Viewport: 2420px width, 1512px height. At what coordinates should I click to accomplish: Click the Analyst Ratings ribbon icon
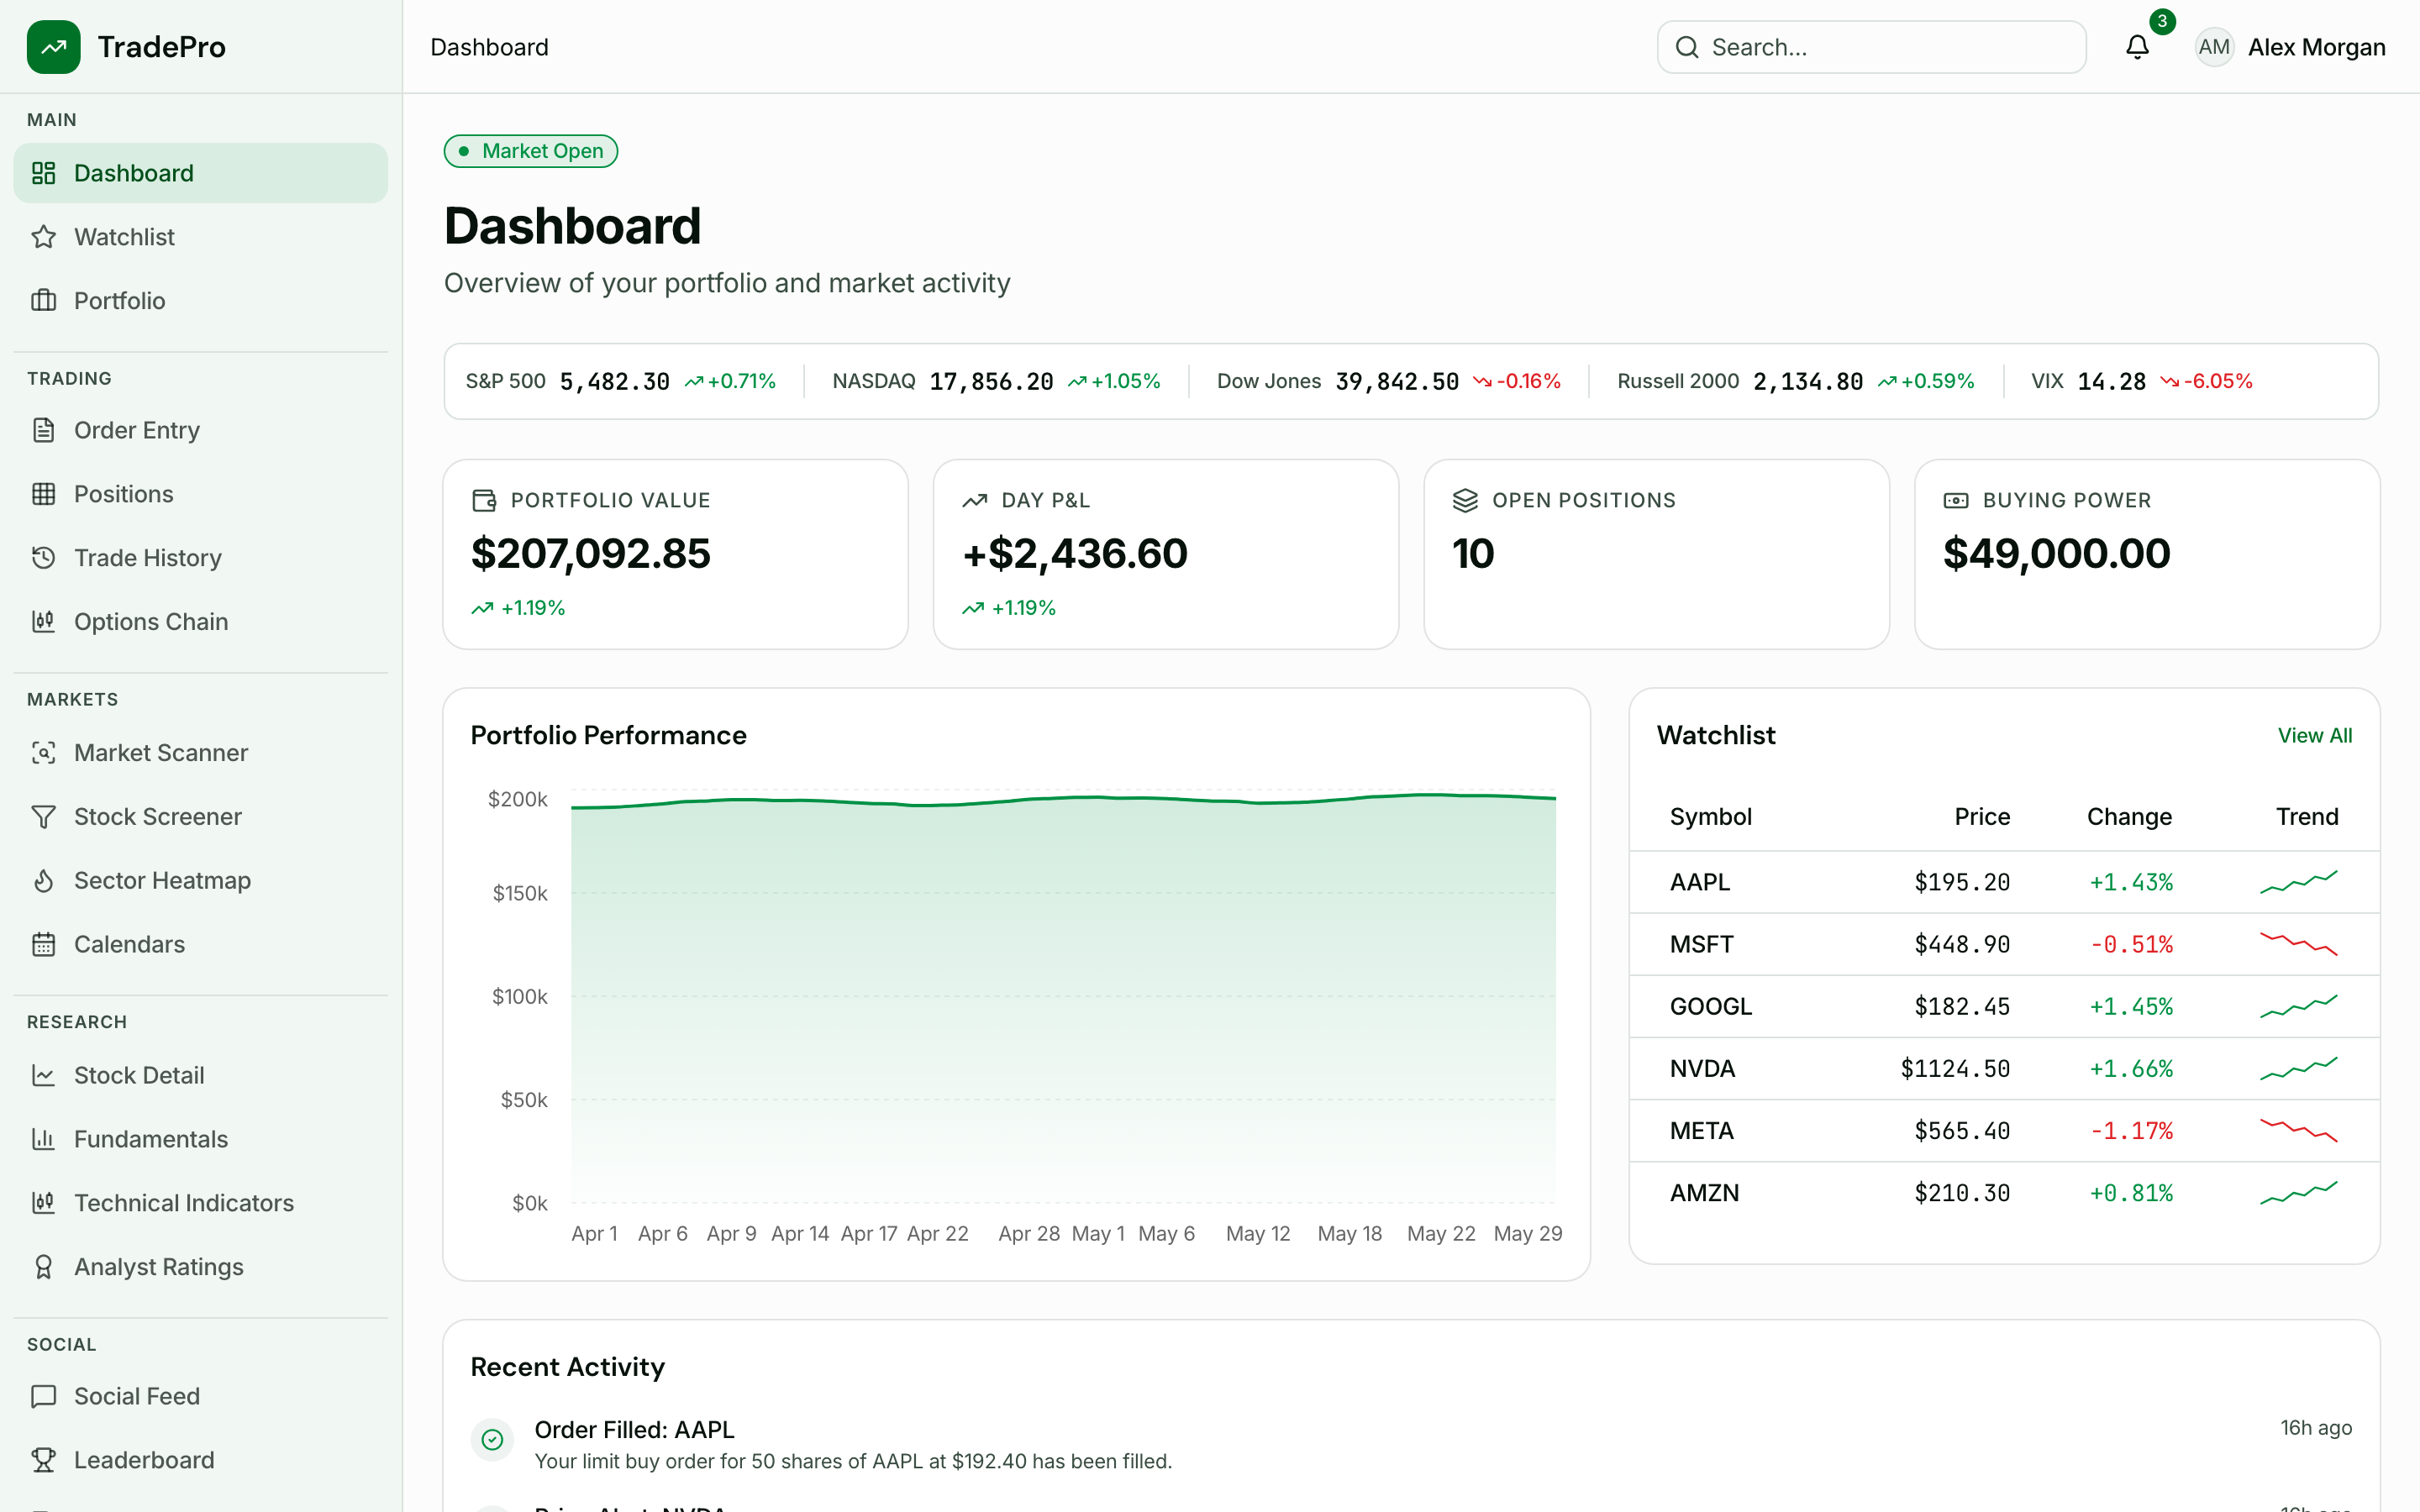[x=43, y=1268]
